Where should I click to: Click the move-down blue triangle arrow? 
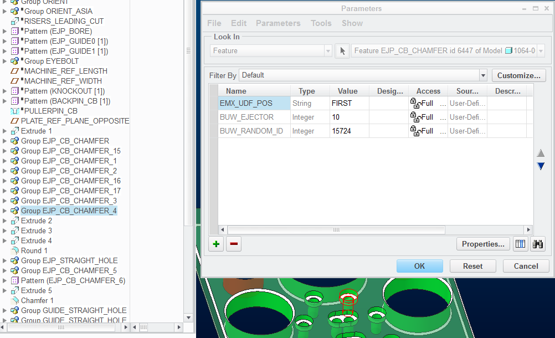541,166
